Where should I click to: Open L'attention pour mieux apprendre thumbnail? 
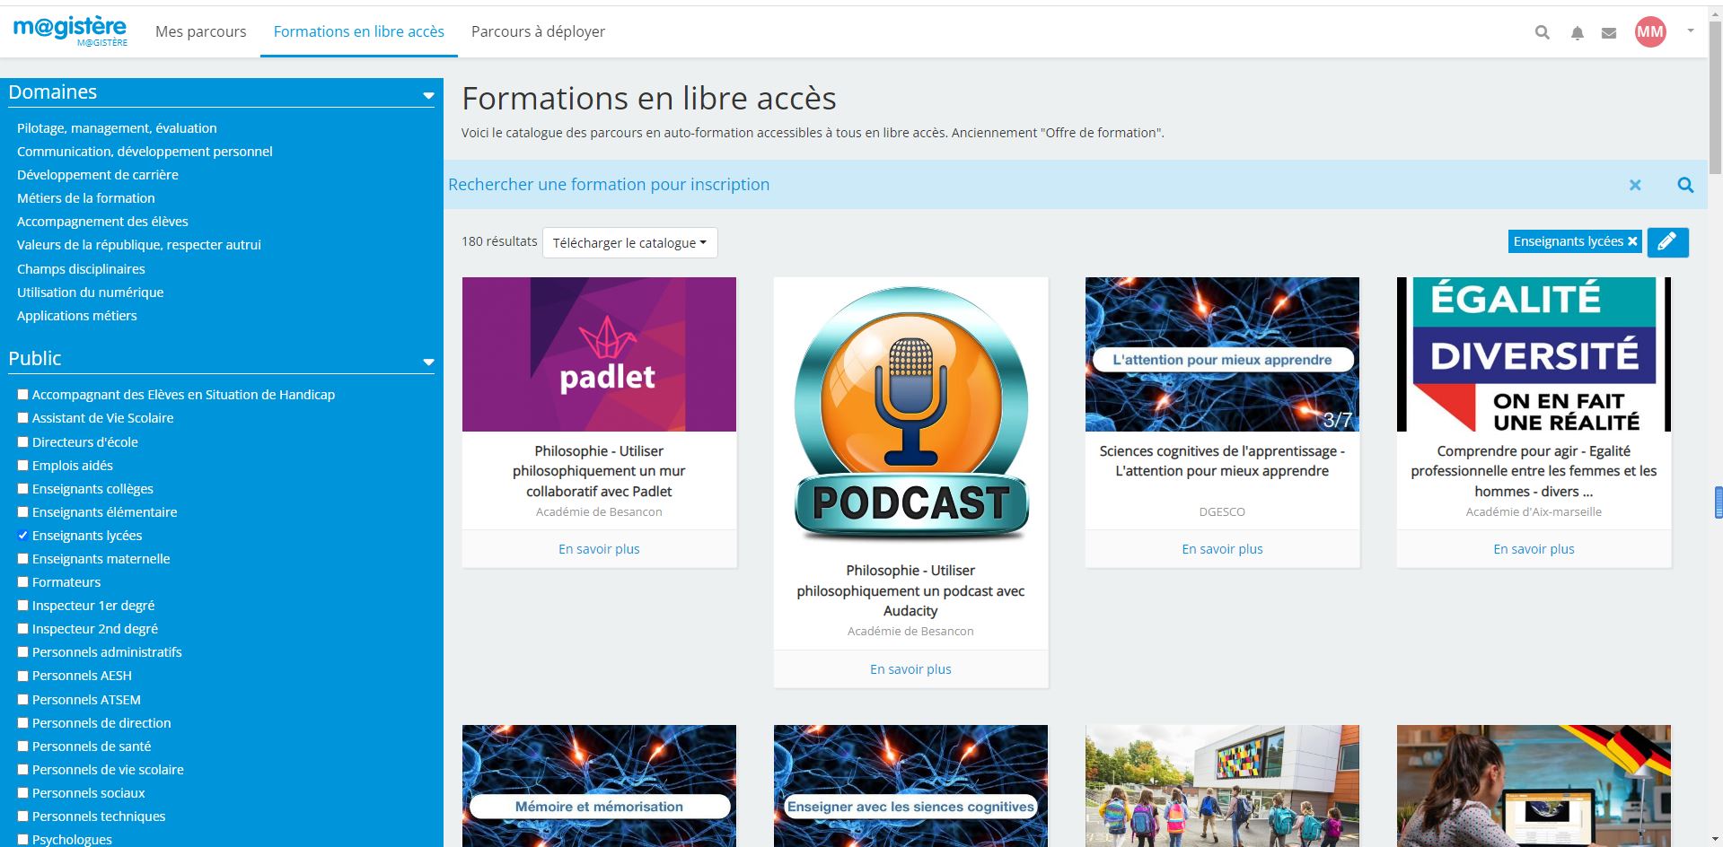(x=1222, y=354)
